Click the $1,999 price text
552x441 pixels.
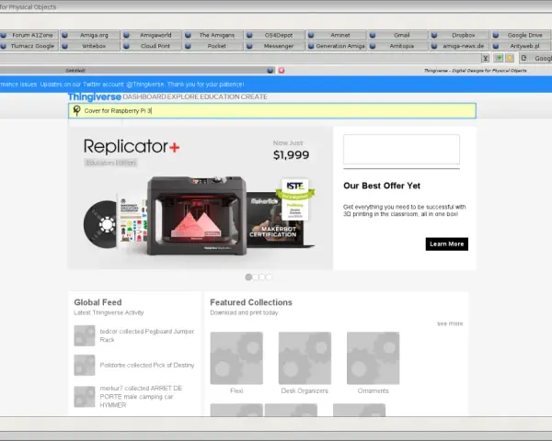pos(291,154)
